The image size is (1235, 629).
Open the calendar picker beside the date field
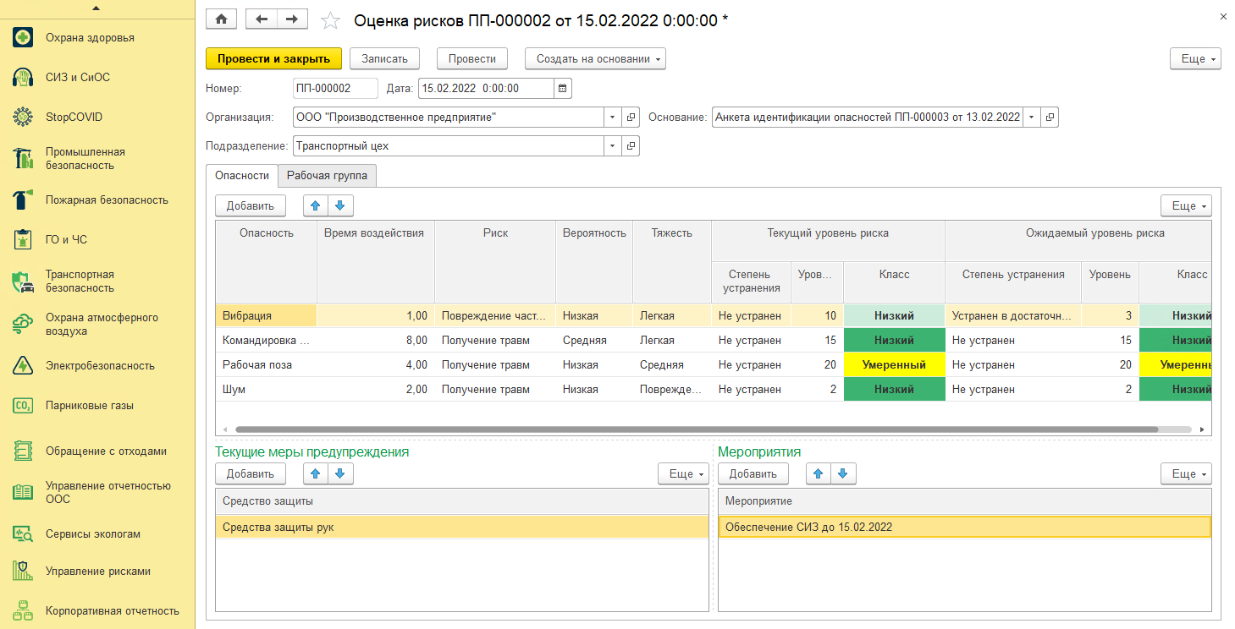[563, 88]
